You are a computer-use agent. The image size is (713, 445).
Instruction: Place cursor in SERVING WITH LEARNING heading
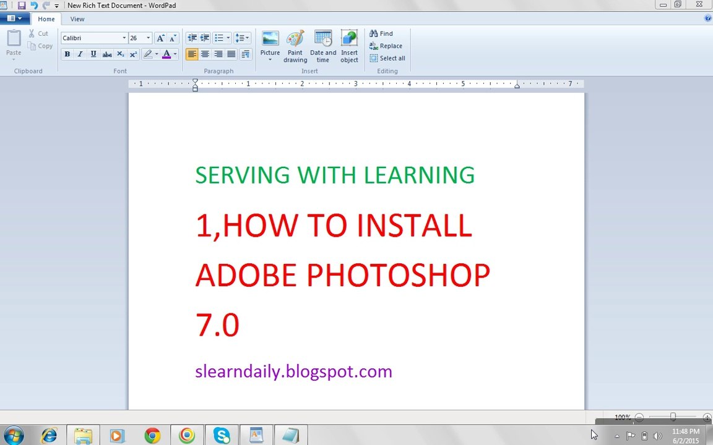[x=335, y=176]
